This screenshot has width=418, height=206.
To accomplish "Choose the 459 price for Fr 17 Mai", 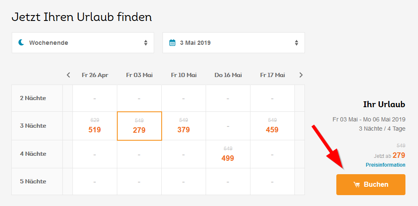I will [x=272, y=126].
